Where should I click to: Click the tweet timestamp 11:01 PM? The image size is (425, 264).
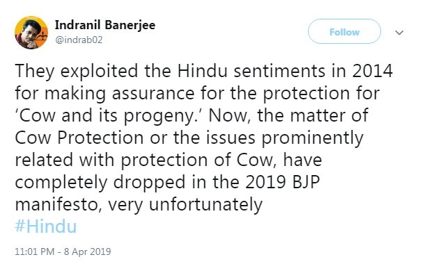coord(35,251)
